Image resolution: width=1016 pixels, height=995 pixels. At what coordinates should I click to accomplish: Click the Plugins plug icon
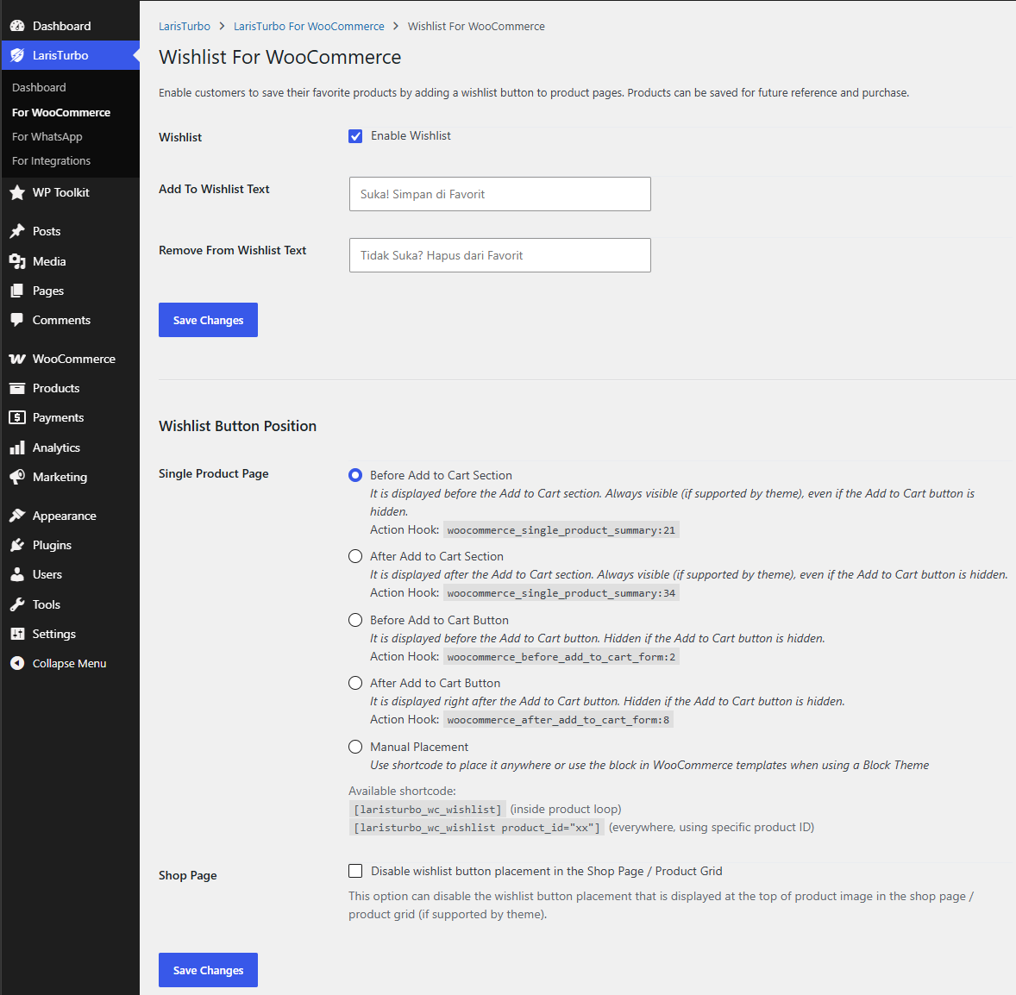[x=17, y=546]
